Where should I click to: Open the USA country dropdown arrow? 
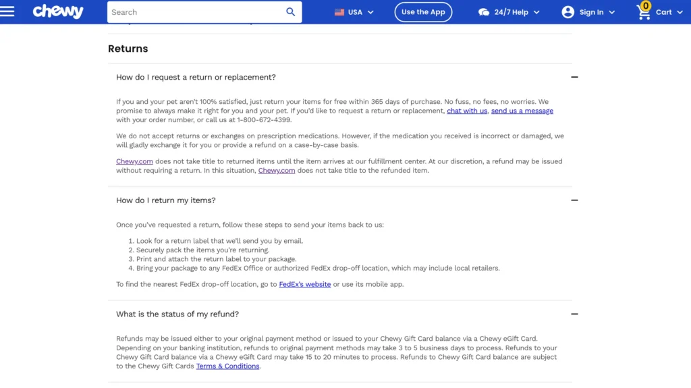[x=370, y=12]
